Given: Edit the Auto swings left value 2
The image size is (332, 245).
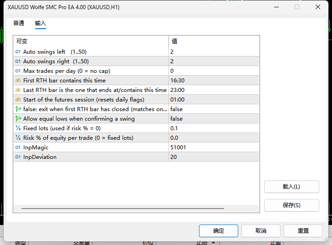Looking at the screenshot, I should point(214,51).
